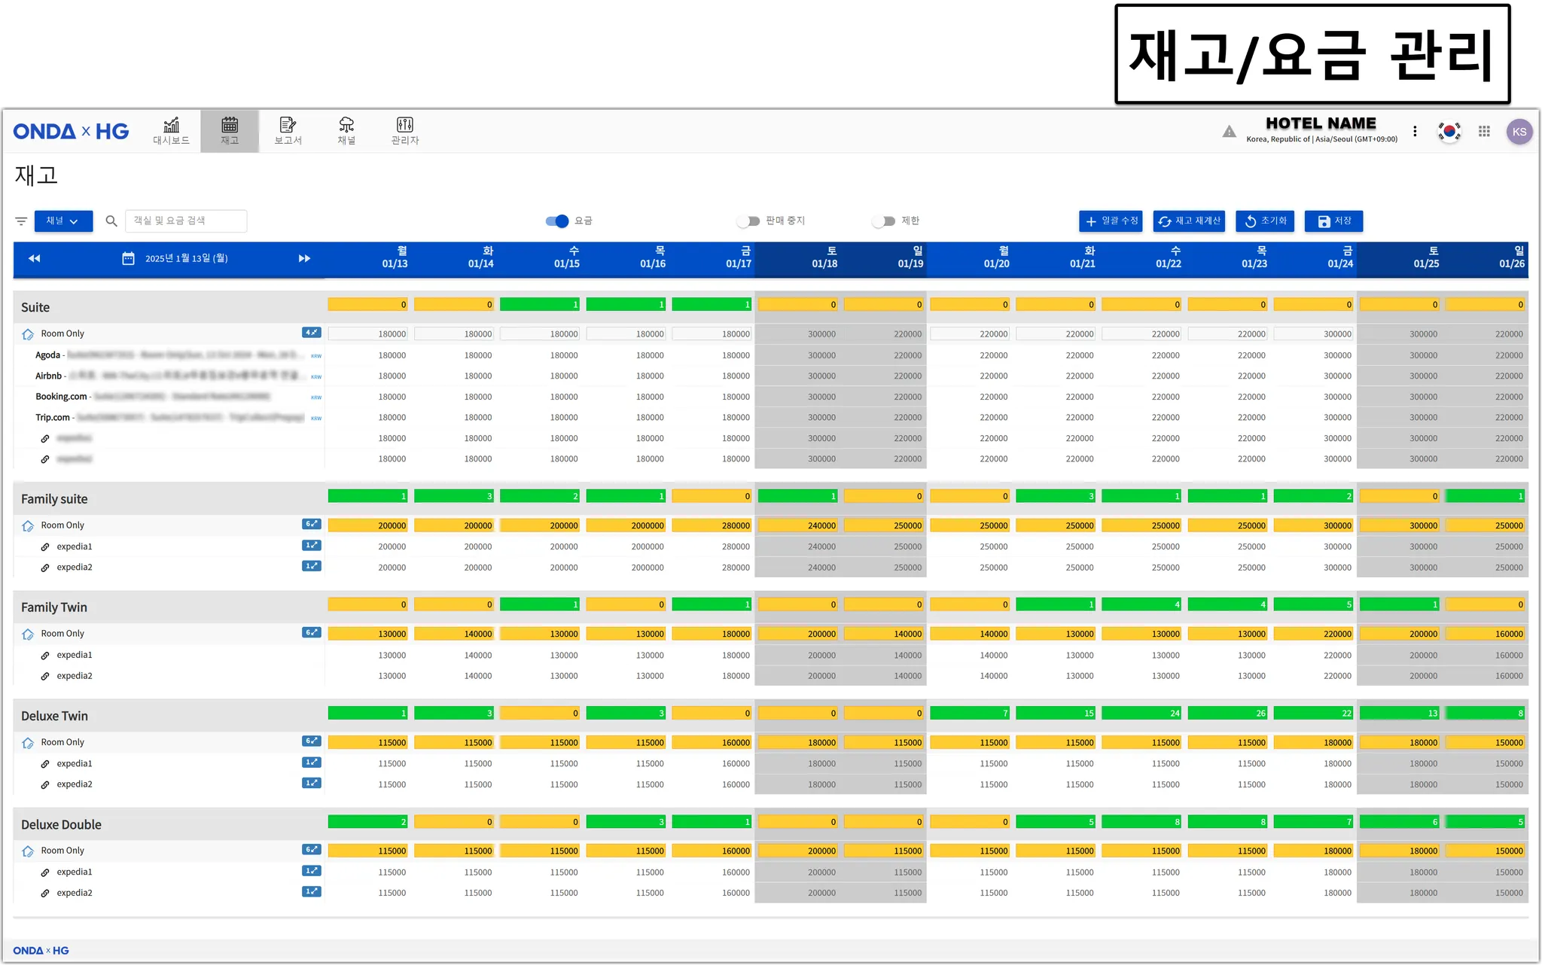Turn off the 요금 toggle
The height and width of the screenshot is (965, 1542).
pos(557,221)
